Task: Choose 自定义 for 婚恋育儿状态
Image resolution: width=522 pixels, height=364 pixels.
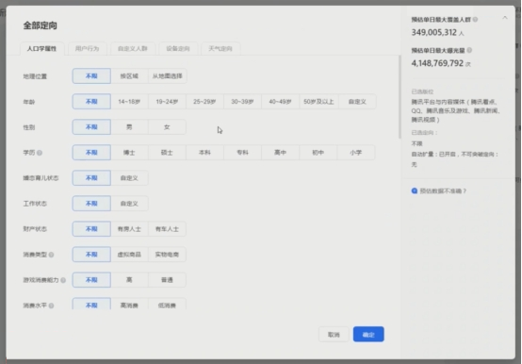Action: 129,178
